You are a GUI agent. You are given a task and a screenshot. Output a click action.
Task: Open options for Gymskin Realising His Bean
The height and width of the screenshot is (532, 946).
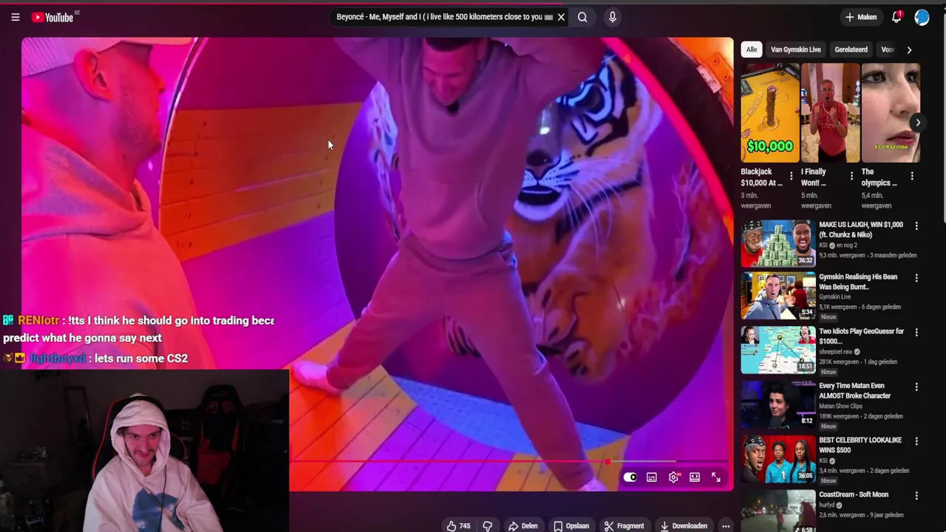coord(916,279)
